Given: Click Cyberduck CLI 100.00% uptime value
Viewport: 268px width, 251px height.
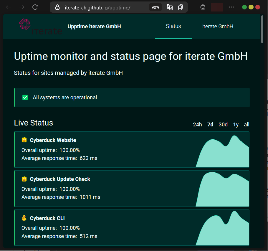Looking at the screenshot, I should tap(70, 228).
